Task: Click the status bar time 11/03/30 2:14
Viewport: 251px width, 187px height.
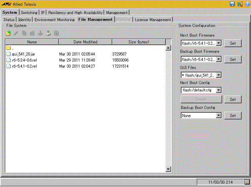Action: point(220,182)
